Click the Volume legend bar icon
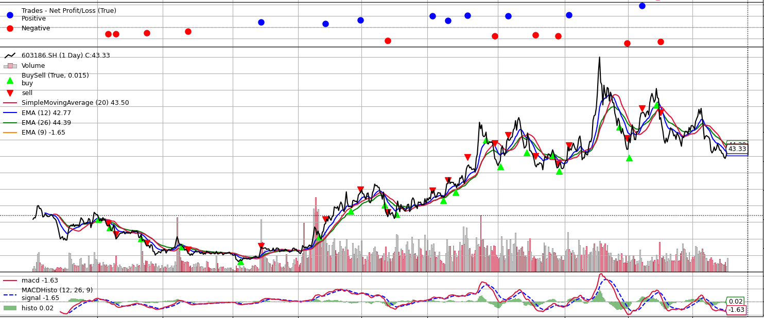This screenshot has width=764, height=318. coord(10,66)
